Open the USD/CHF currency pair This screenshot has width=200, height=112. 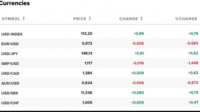(x=10, y=103)
